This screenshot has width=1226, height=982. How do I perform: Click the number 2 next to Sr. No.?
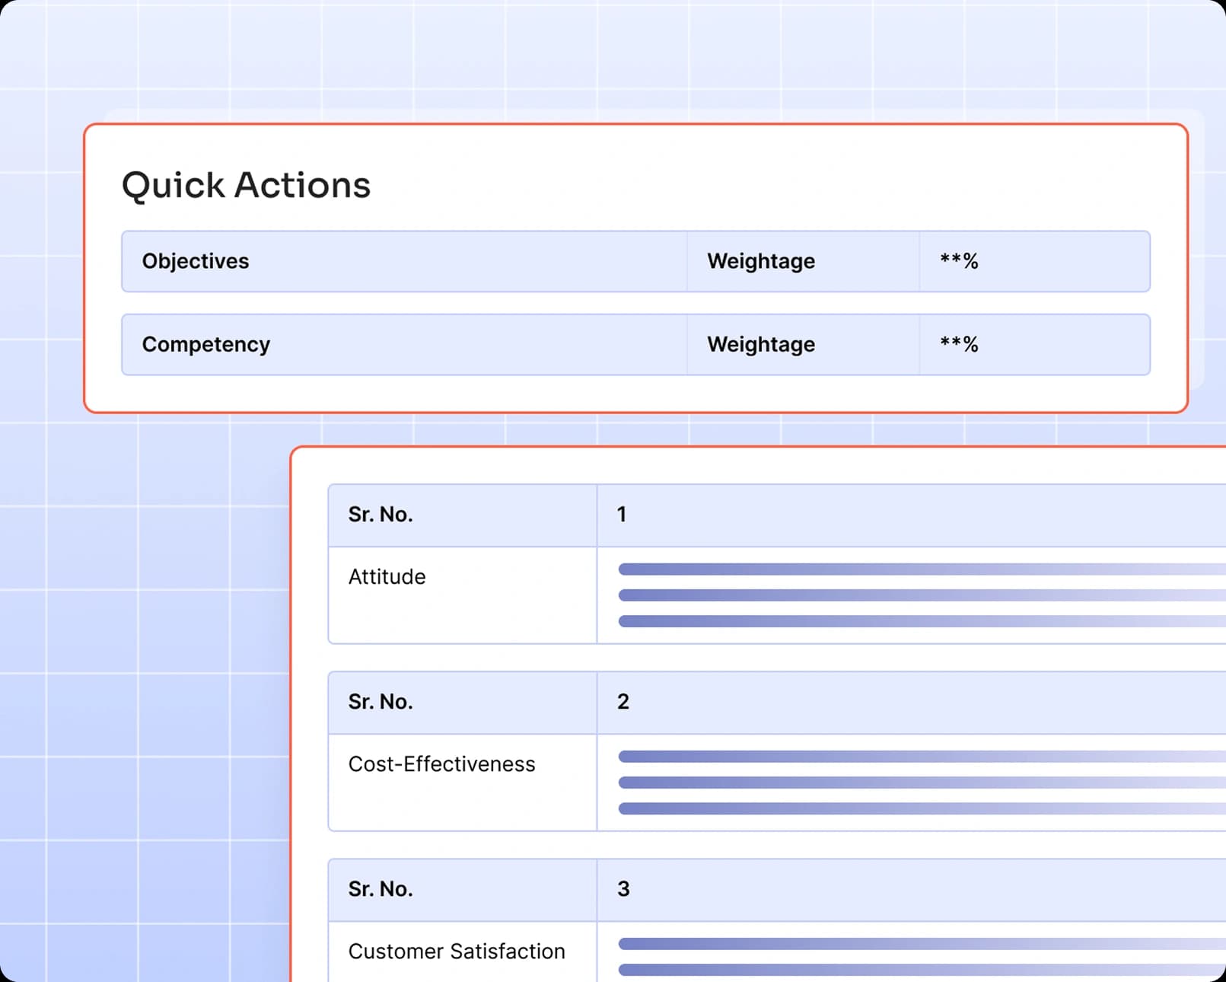pos(623,701)
